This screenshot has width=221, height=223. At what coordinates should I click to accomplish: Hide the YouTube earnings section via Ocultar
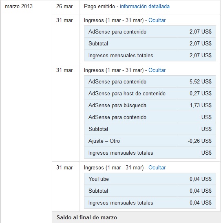157,167
